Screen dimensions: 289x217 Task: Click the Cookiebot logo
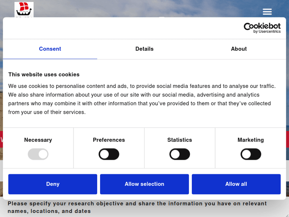pyautogui.click(x=262, y=27)
